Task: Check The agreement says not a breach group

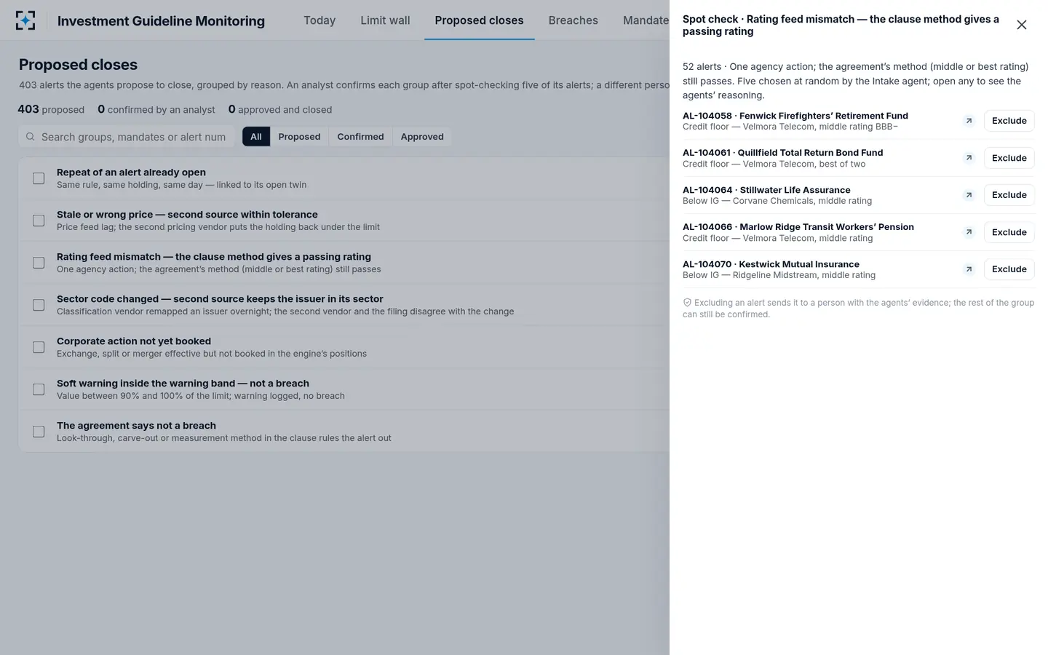Action: click(39, 432)
